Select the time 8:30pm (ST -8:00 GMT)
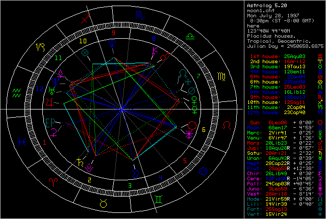This screenshot has height=219, width=326. tap(282, 21)
